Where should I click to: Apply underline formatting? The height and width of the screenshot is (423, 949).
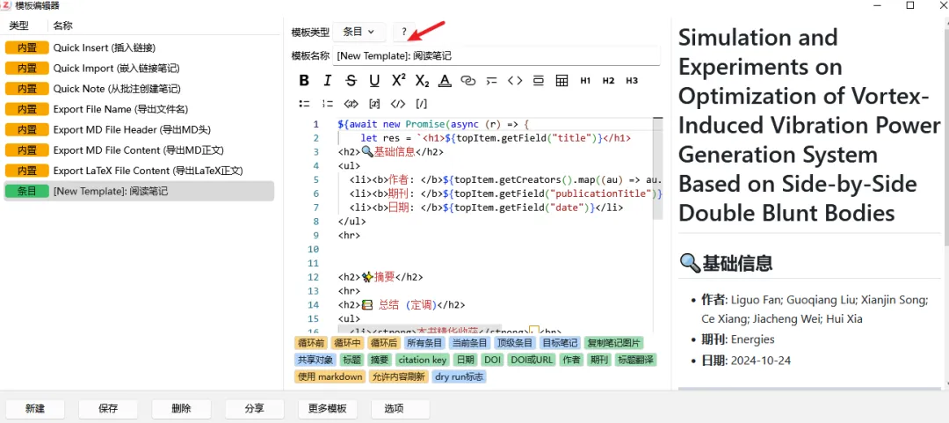[x=374, y=81]
